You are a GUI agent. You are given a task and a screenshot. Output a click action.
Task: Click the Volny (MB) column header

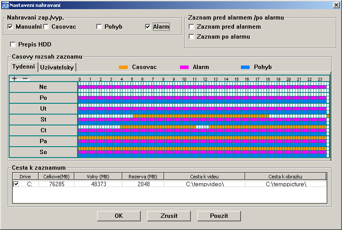point(98,177)
